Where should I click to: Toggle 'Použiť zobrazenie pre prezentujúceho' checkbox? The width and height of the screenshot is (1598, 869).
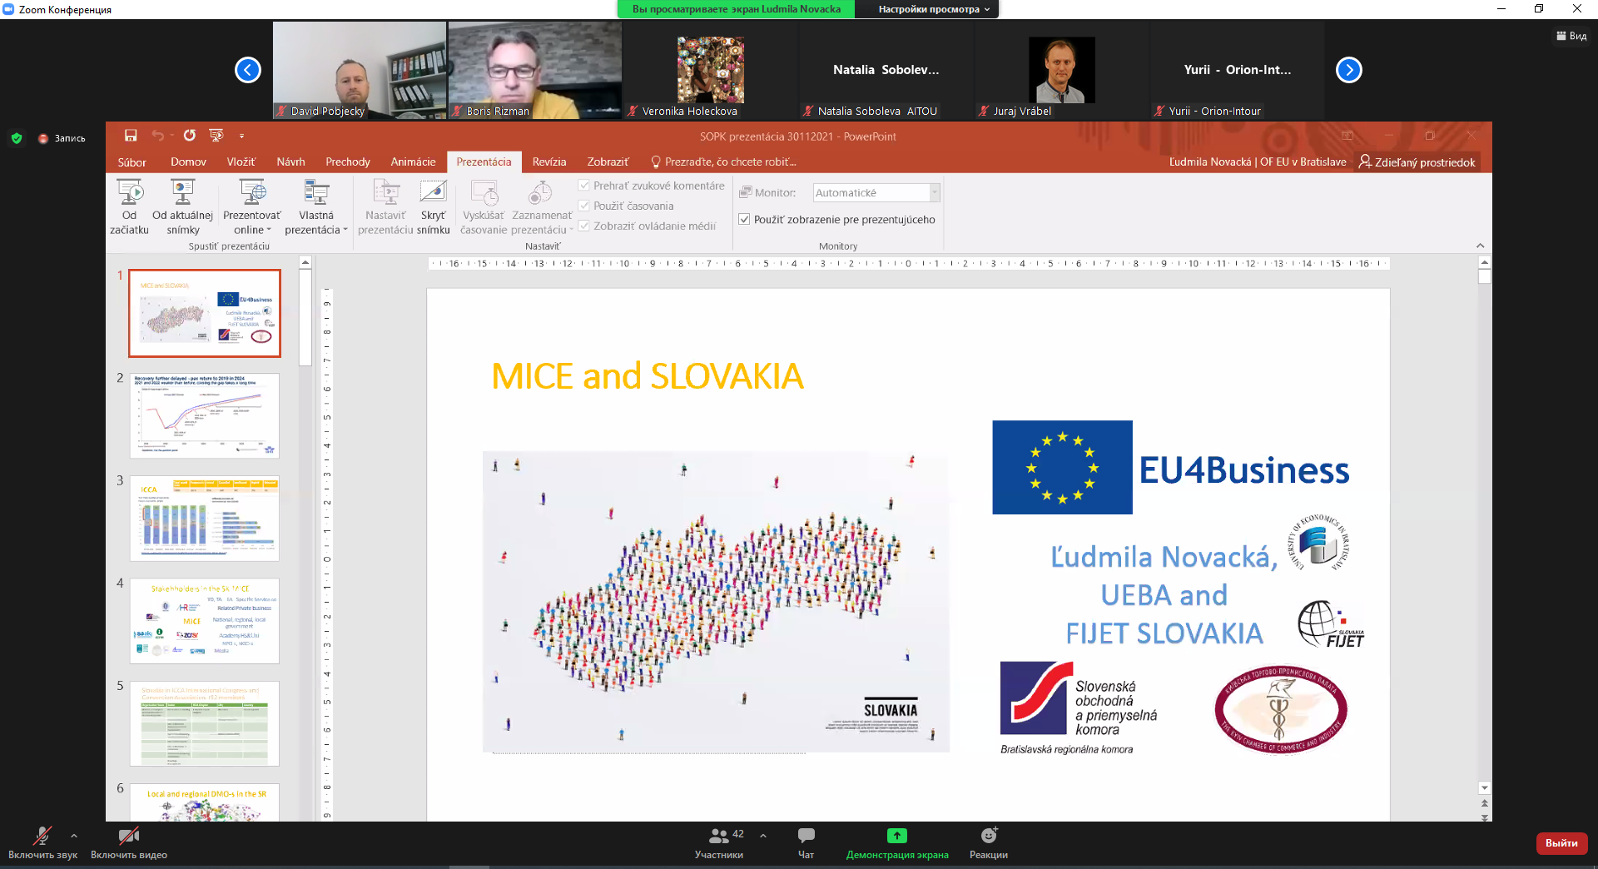pyautogui.click(x=745, y=220)
